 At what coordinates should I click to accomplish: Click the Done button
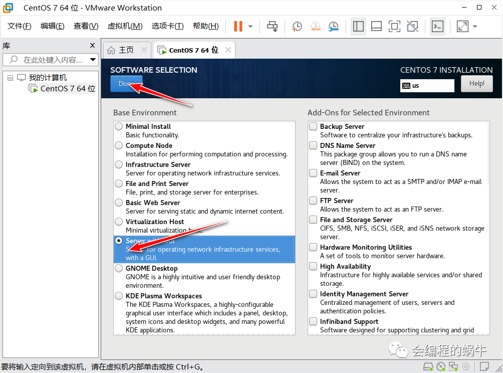click(x=126, y=83)
